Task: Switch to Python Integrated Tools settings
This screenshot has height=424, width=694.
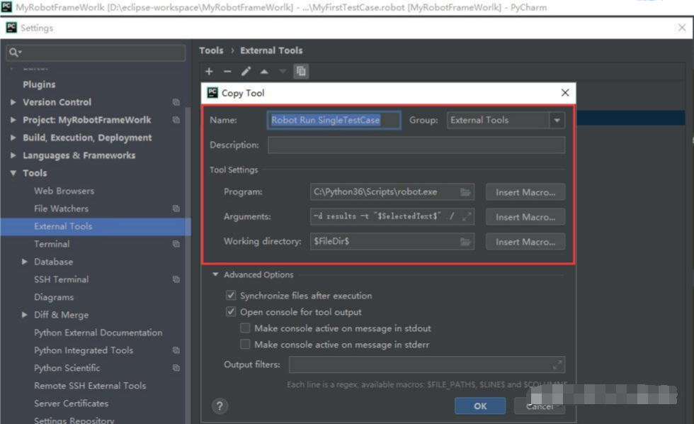Action: point(83,350)
